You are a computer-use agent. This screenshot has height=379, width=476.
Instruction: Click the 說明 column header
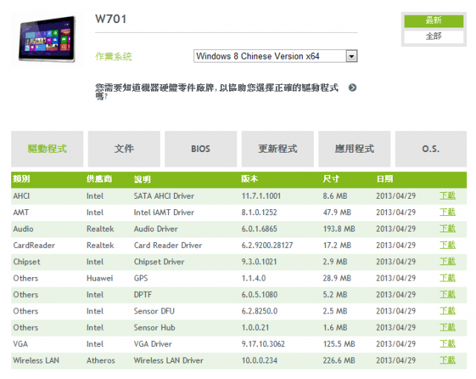click(142, 179)
